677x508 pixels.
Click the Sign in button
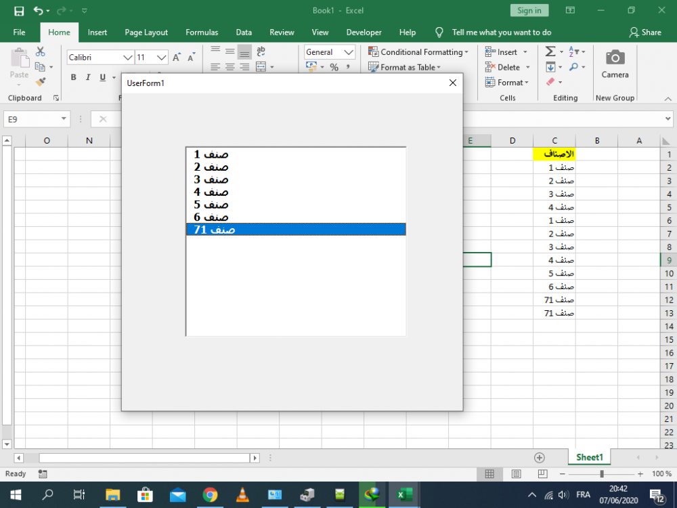pos(529,10)
